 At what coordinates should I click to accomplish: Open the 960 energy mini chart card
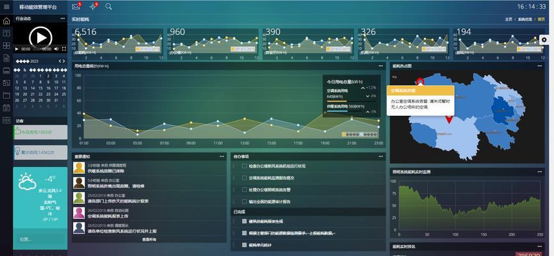point(213,44)
